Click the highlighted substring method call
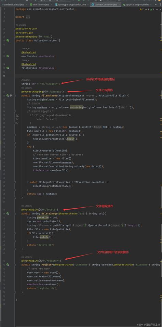The height and width of the screenshot is (327, 162). [76, 107]
